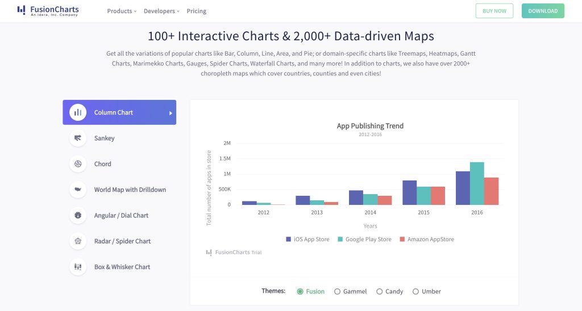
Task: Click the Column Chart arrow indicator
Action: 171,113
